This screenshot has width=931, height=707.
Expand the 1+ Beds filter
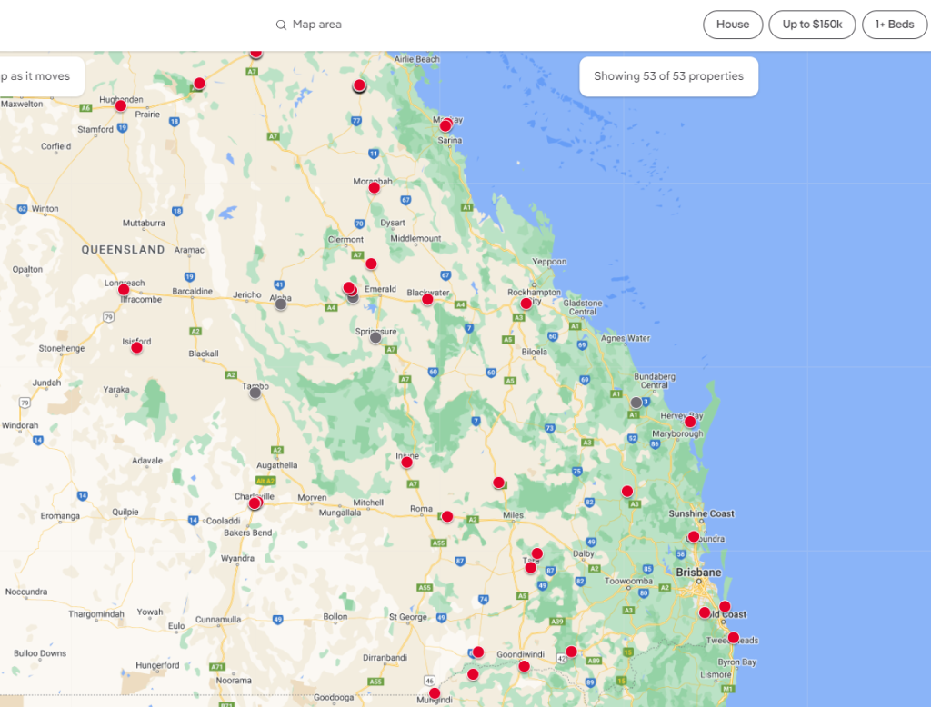pyautogui.click(x=894, y=25)
